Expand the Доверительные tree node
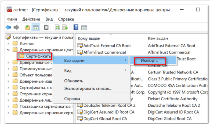 pyautogui.click(x=8, y=62)
